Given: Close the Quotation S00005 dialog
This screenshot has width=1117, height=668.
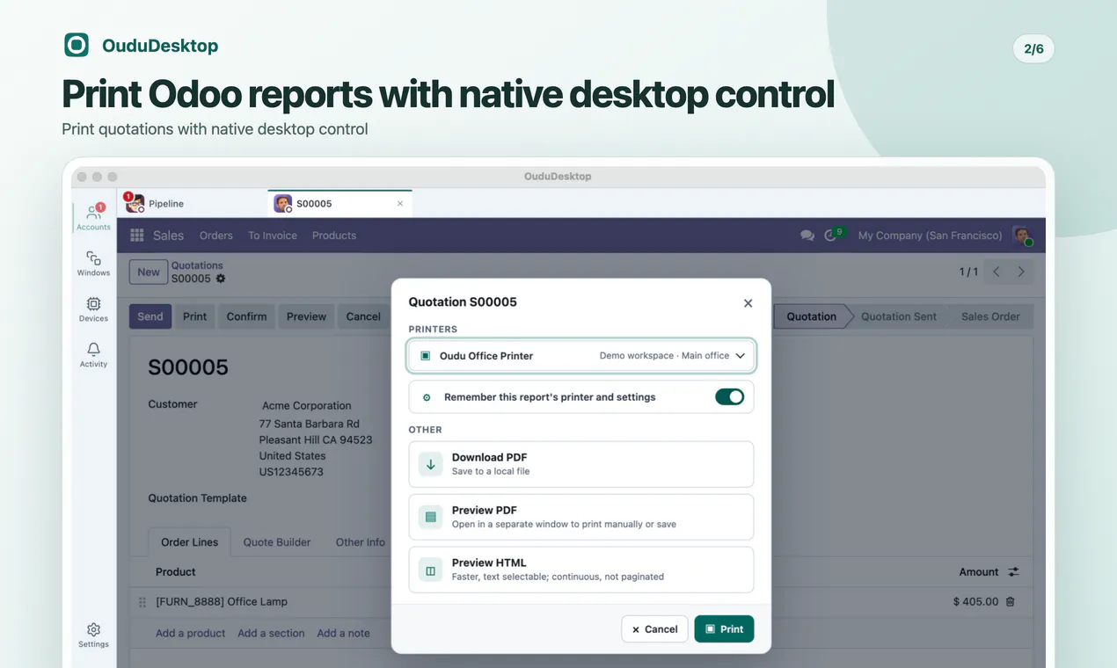Looking at the screenshot, I should [x=748, y=303].
